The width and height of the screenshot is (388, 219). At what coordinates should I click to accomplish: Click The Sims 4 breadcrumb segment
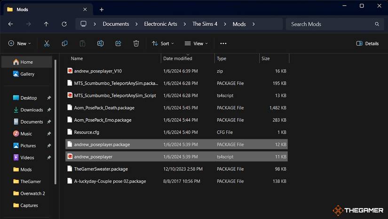pyautogui.click(x=205, y=24)
